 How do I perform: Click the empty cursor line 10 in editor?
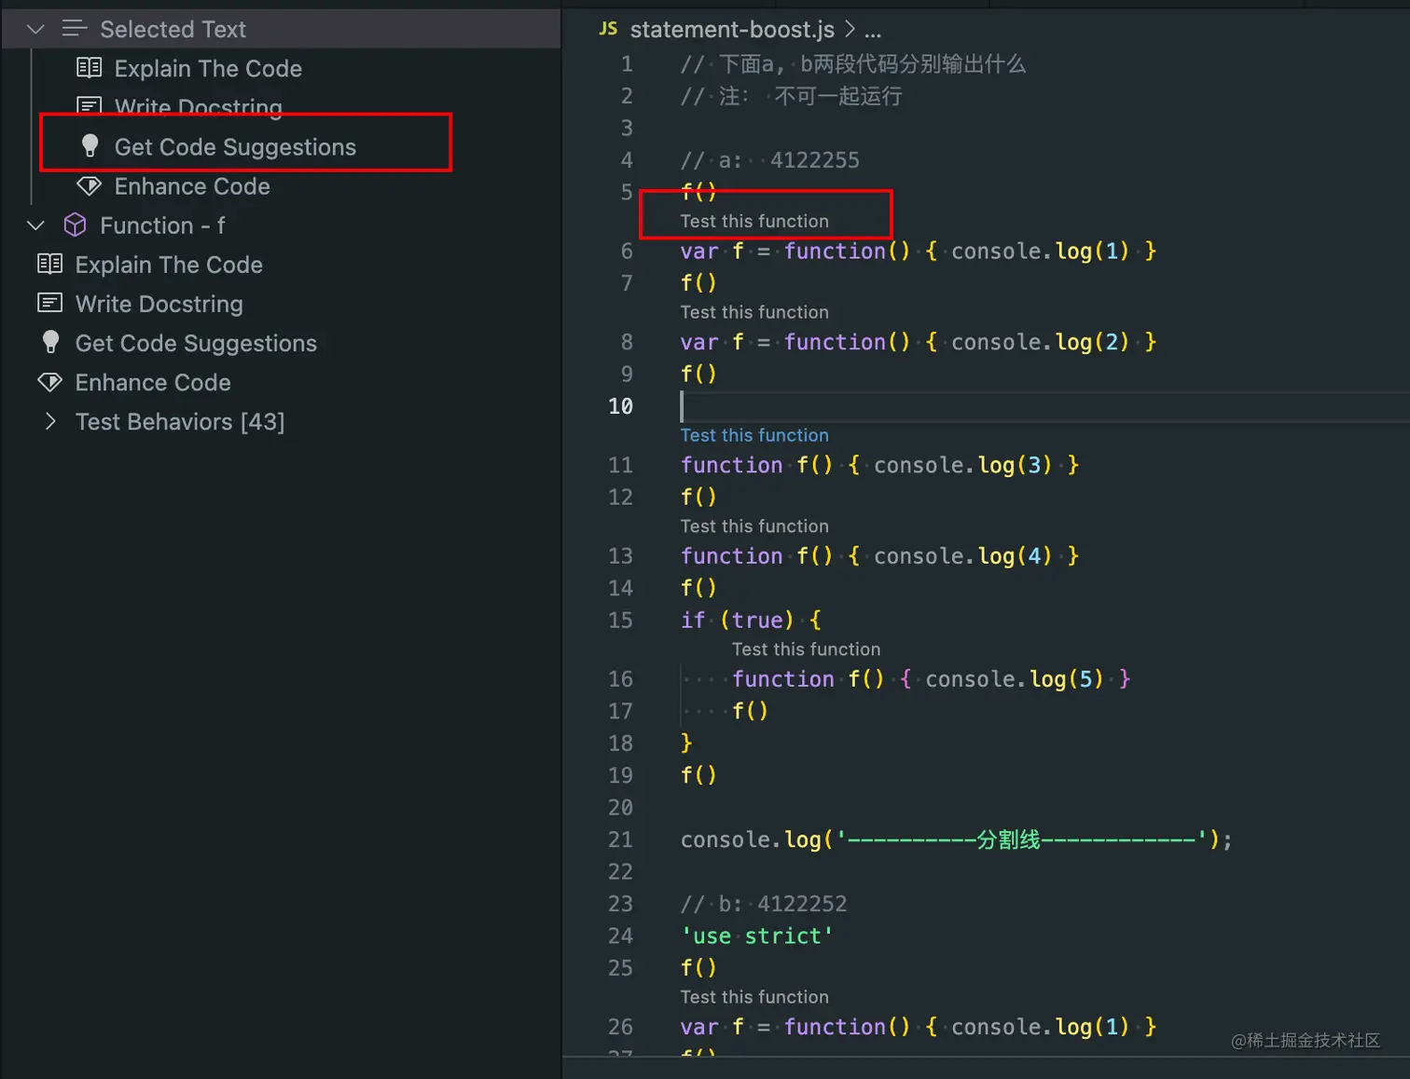point(1044,406)
